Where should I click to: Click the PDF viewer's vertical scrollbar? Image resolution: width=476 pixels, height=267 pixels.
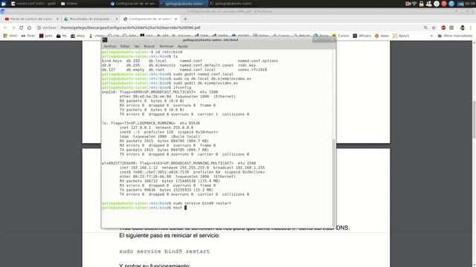pyautogui.click(x=474, y=119)
